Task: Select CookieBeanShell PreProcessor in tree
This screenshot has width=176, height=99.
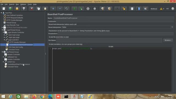Action: [18, 64]
